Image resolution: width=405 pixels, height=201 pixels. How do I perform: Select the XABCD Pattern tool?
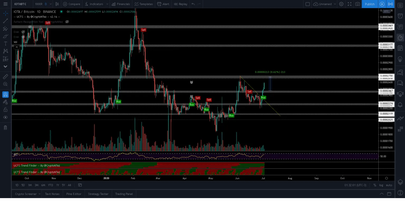[x=5, y=51]
